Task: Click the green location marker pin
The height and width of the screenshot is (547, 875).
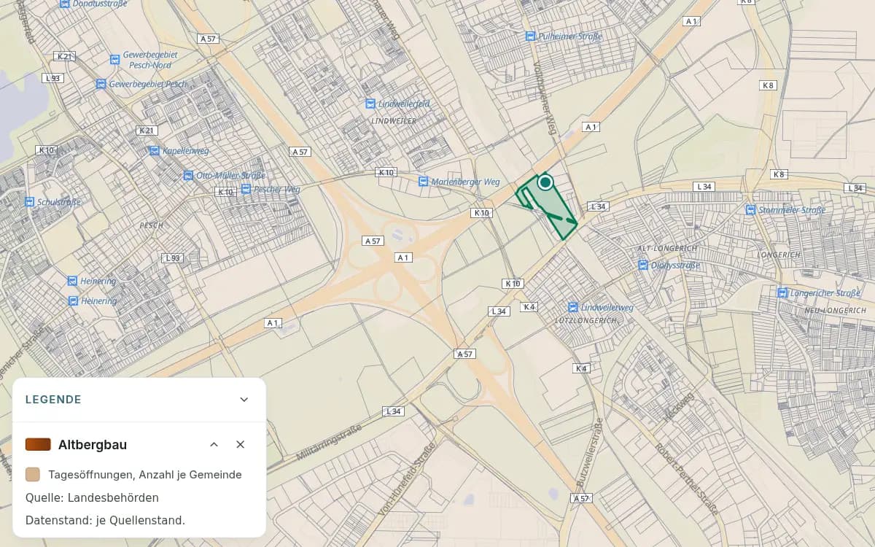Action: (x=545, y=182)
